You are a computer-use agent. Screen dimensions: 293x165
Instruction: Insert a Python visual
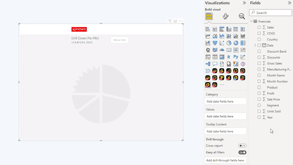[x=236, y=57]
